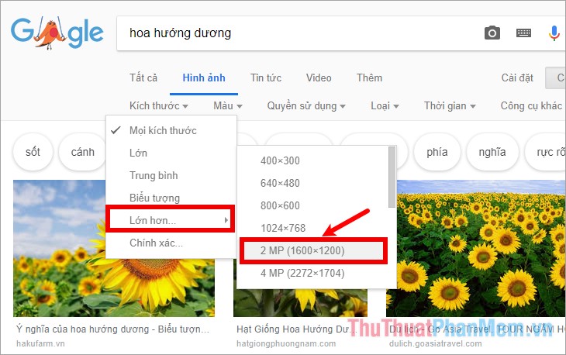Click the hakufarm.vn source link

(x=40, y=344)
